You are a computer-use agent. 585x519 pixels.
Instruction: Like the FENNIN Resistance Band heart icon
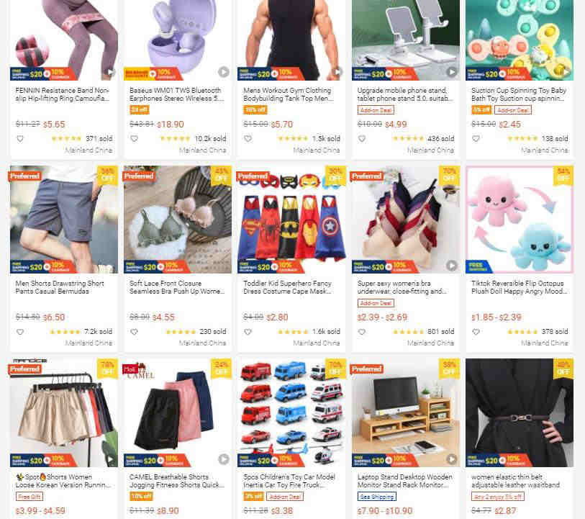coord(20,139)
